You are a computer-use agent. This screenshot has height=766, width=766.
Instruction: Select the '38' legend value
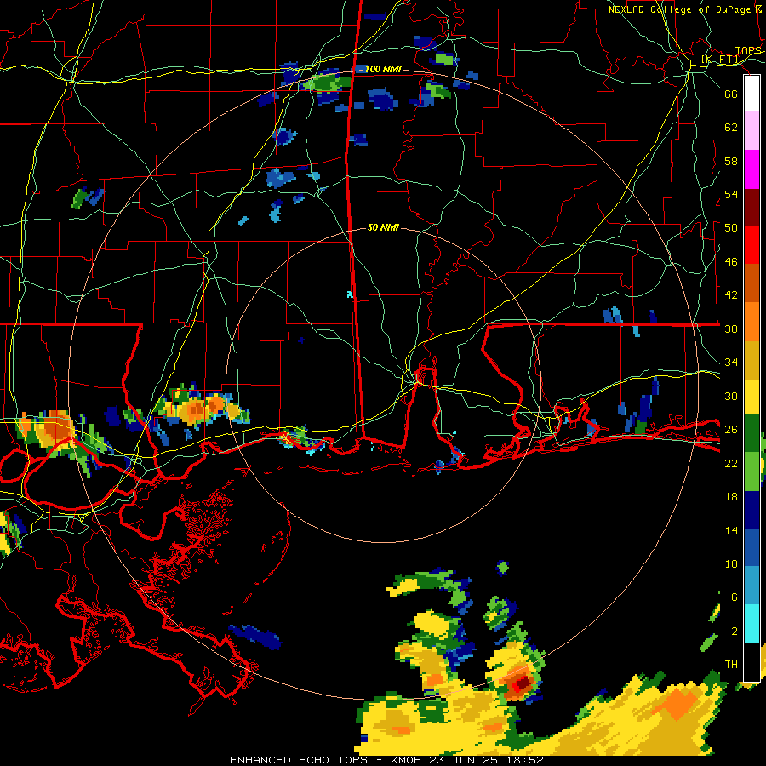[x=731, y=329]
